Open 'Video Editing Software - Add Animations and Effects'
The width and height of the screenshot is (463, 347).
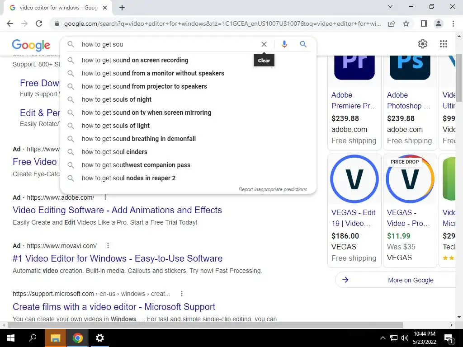point(117,210)
